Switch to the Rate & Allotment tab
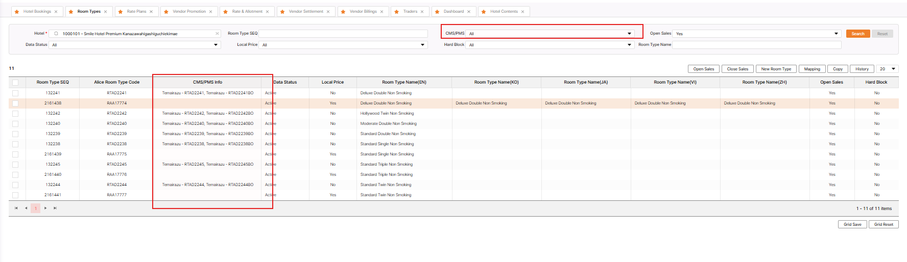 tap(247, 12)
